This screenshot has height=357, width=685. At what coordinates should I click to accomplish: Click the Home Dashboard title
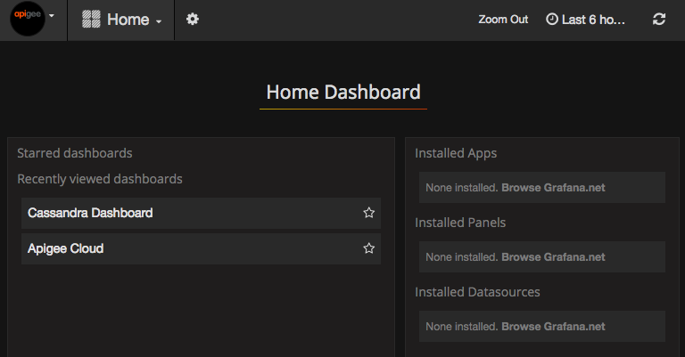click(343, 93)
